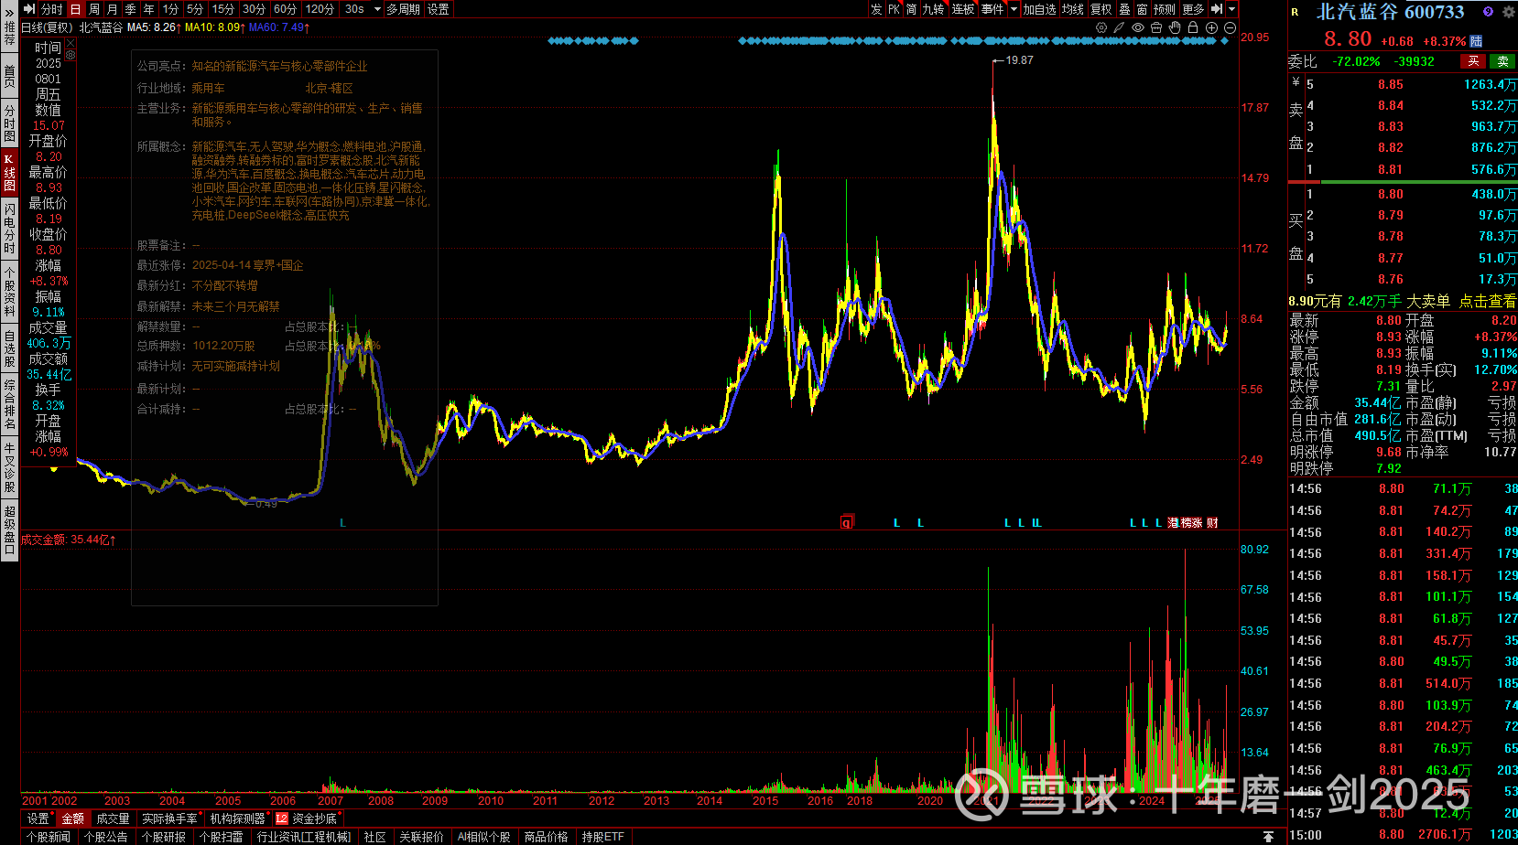Open the 发 toolbar item

click(x=876, y=9)
